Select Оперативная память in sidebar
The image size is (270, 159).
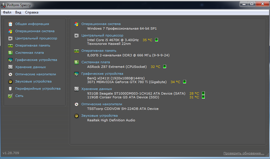(x=33, y=46)
